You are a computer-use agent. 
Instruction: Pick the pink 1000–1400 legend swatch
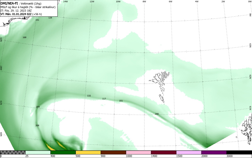(x=139, y=152)
